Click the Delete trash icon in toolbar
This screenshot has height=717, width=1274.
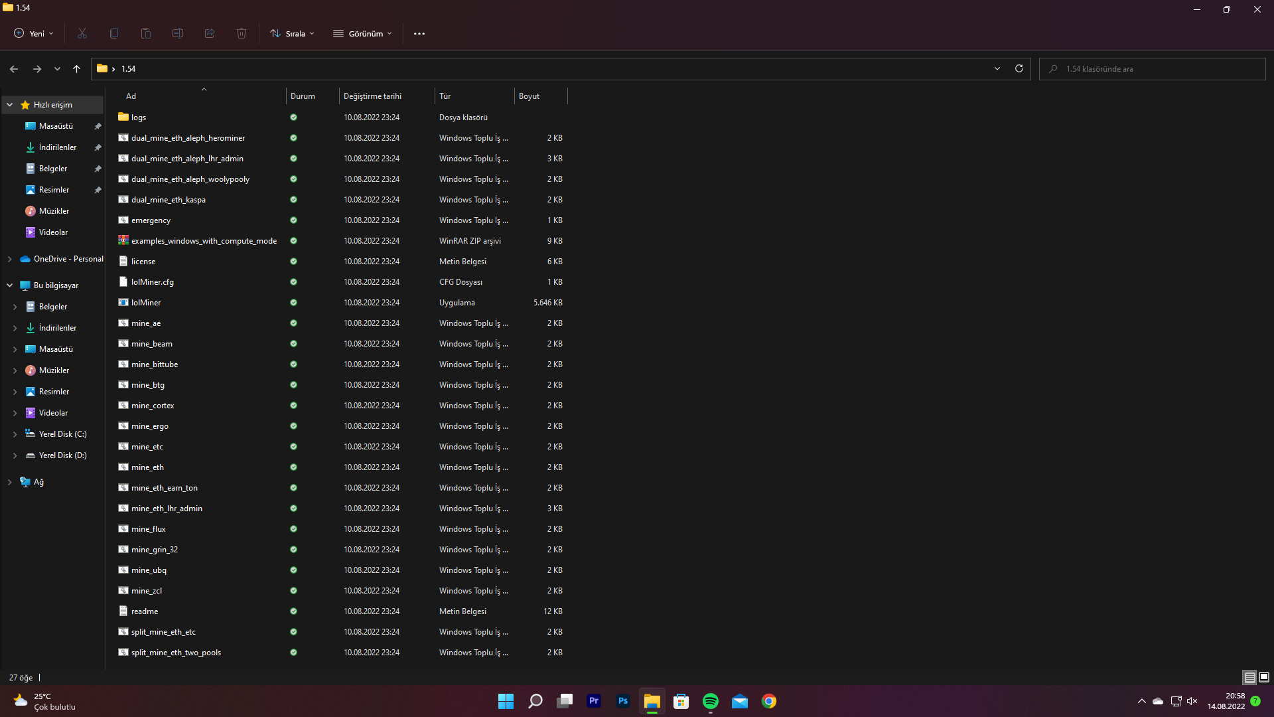(242, 33)
